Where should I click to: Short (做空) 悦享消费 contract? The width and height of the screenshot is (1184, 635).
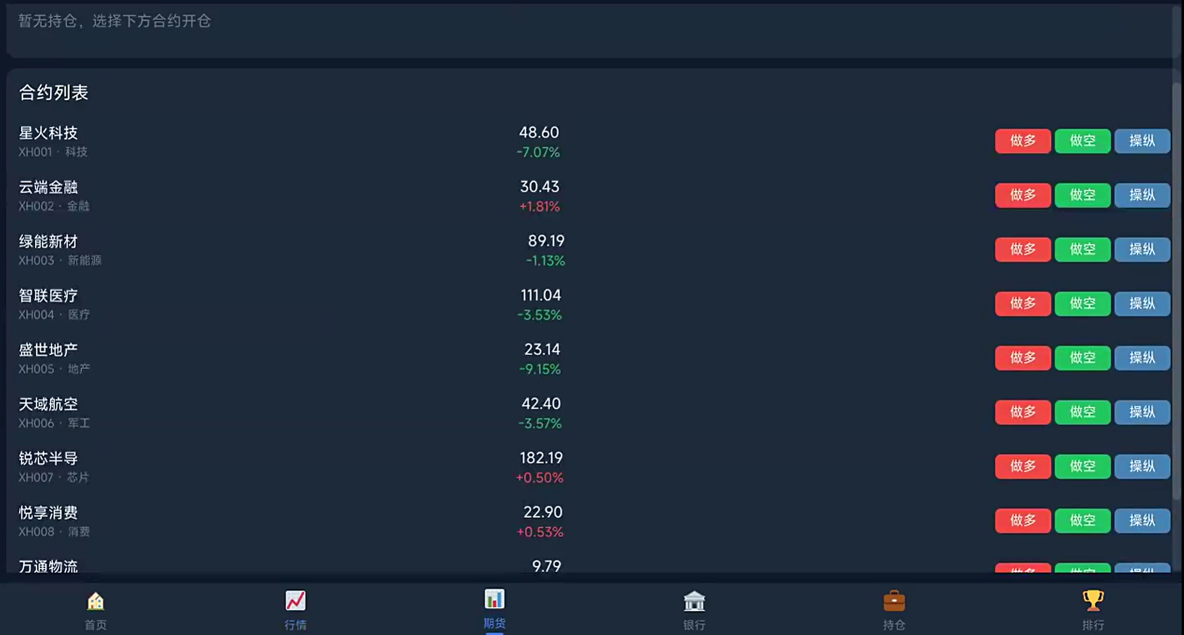click(x=1082, y=520)
